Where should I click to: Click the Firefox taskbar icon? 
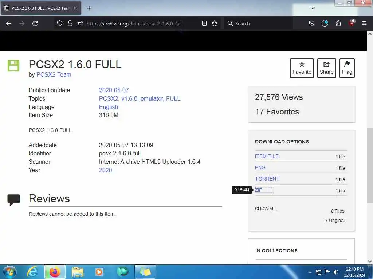point(55,272)
